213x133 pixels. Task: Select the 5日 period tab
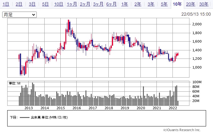45,4
